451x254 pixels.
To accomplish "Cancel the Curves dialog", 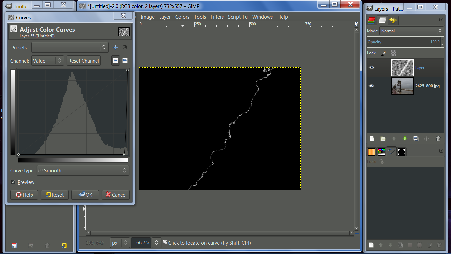I will [x=116, y=195].
